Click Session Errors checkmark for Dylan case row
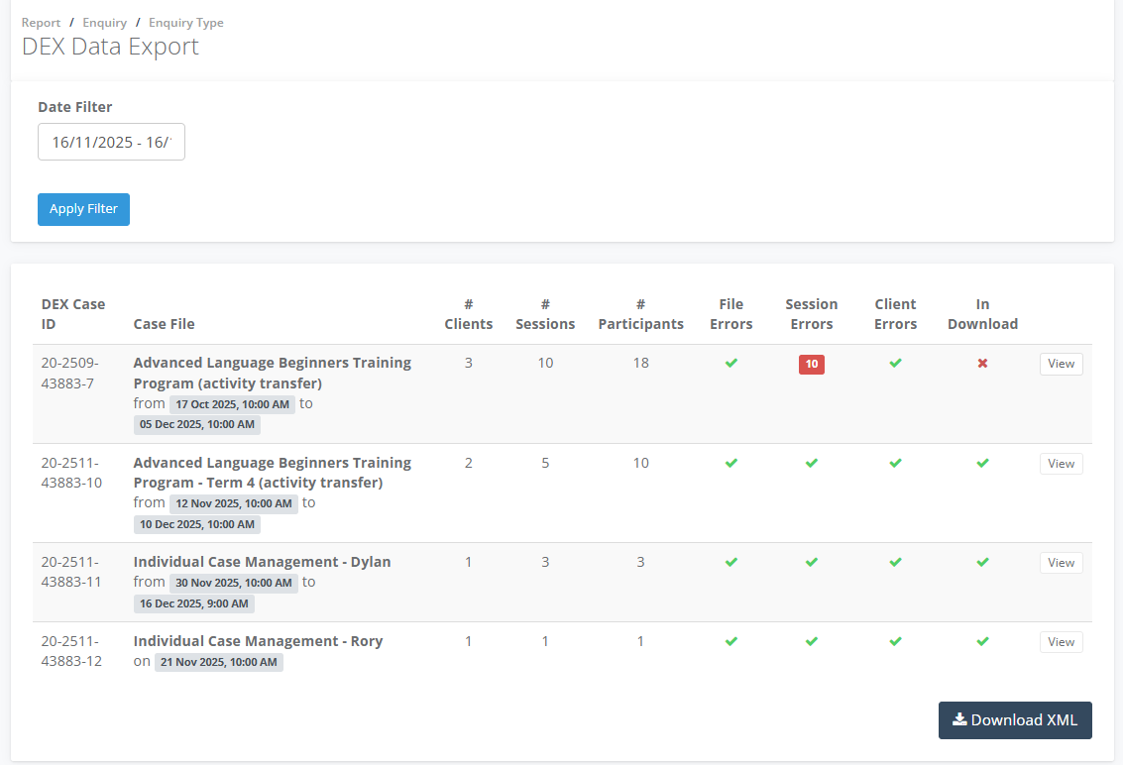This screenshot has height=765, width=1123. (x=811, y=562)
